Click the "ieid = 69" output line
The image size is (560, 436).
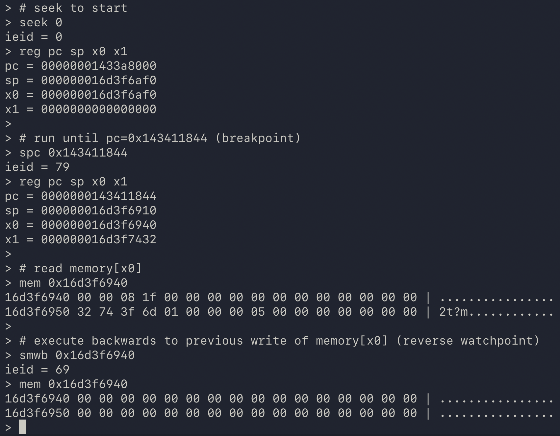coord(37,370)
